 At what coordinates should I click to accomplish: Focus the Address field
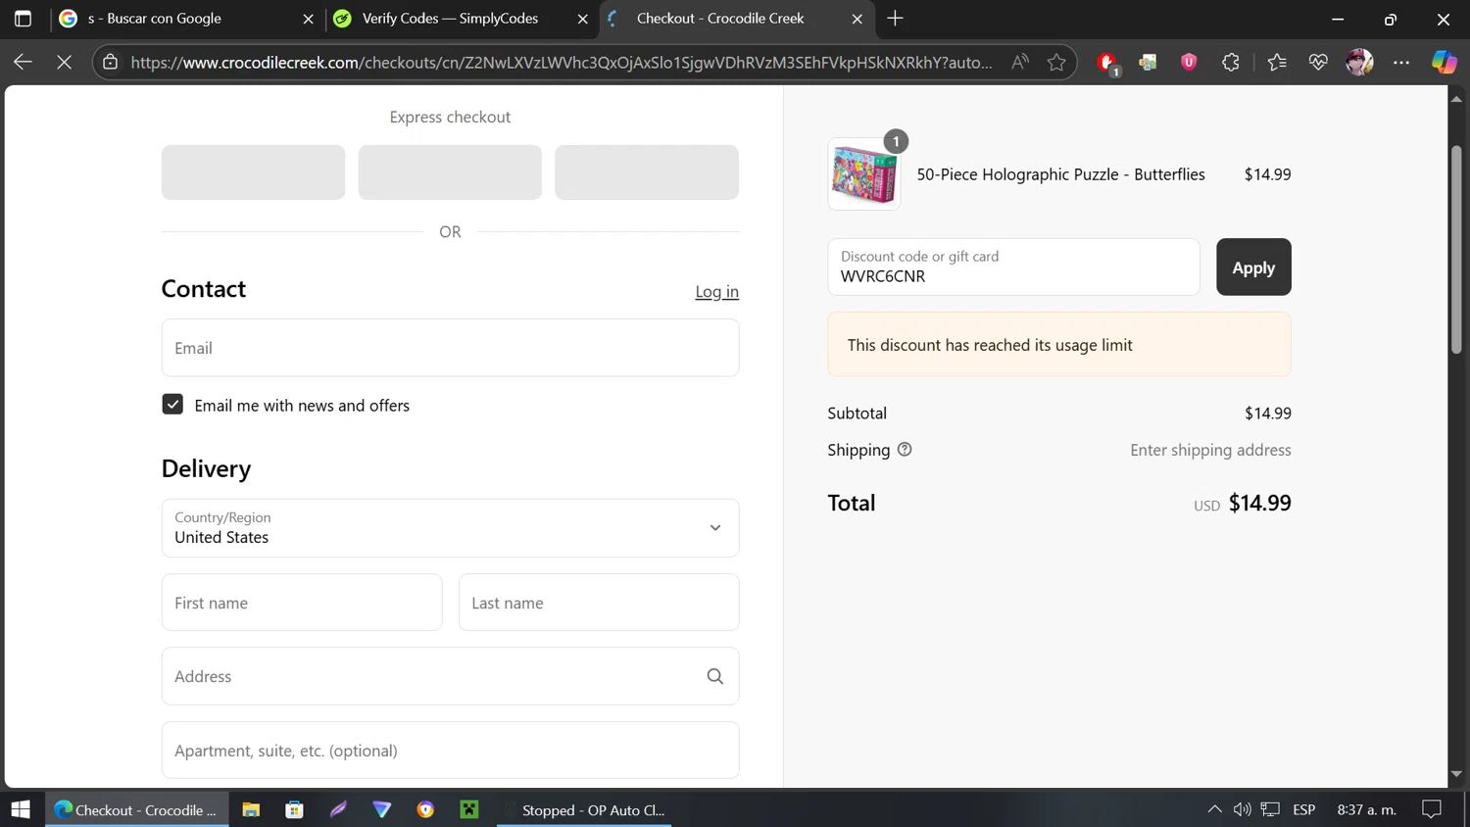coord(450,676)
